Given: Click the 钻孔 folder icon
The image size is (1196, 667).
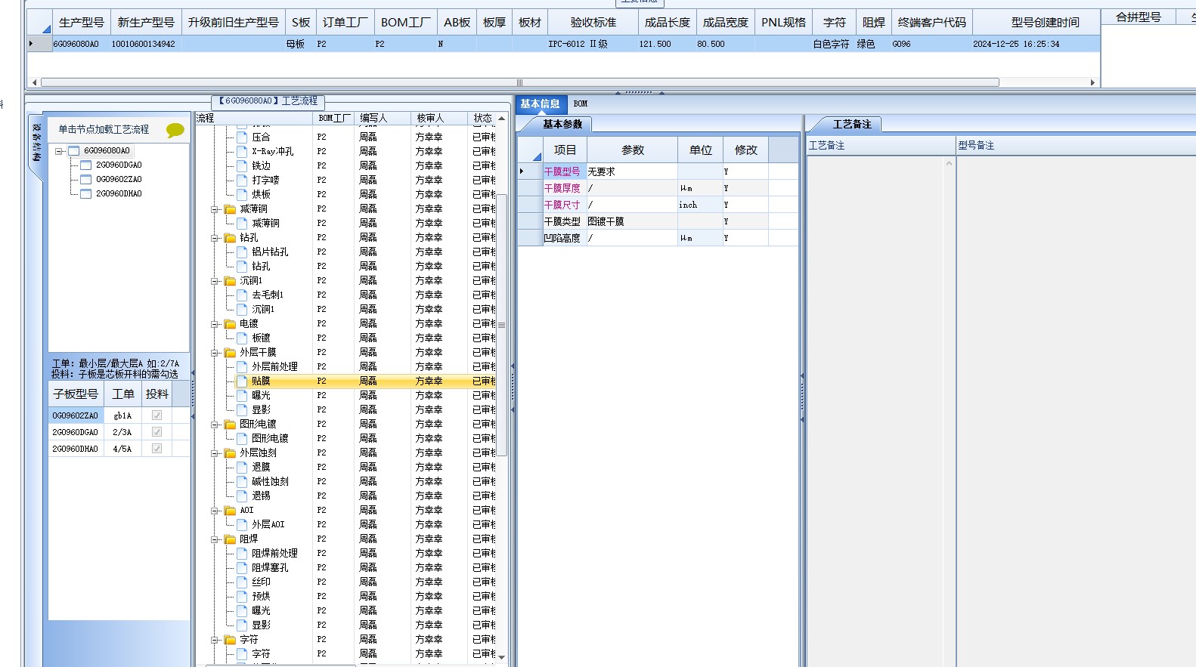Looking at the screenshot, I should [x=230, y=238].
